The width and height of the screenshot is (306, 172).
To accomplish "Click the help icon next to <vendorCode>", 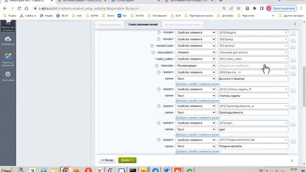I will (x=152, y=46).
